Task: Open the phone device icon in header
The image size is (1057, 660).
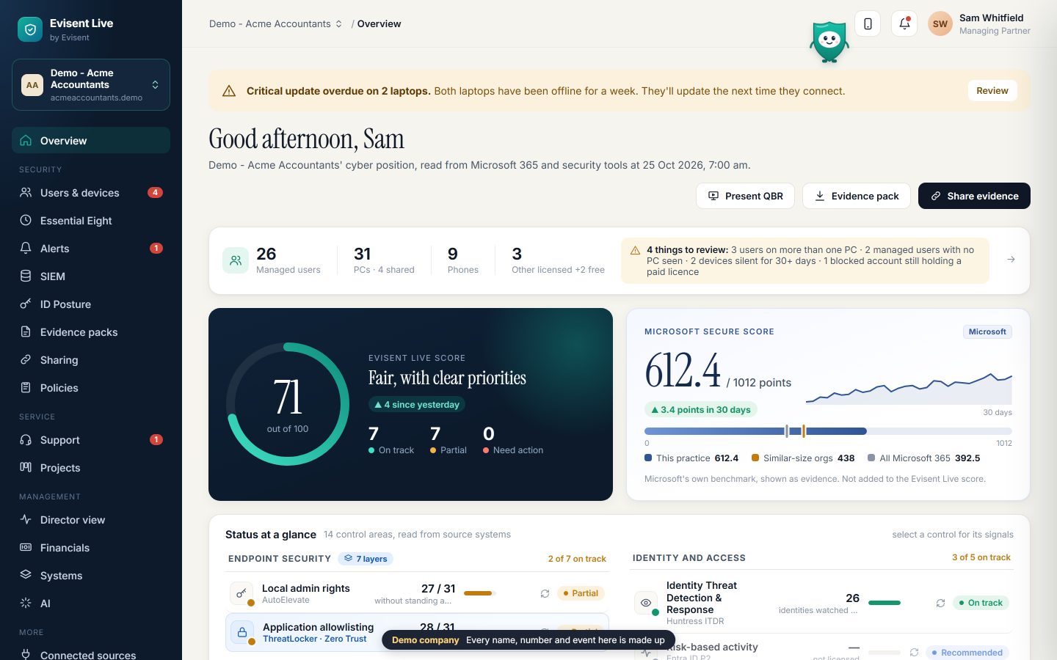Action: (868, 23)
